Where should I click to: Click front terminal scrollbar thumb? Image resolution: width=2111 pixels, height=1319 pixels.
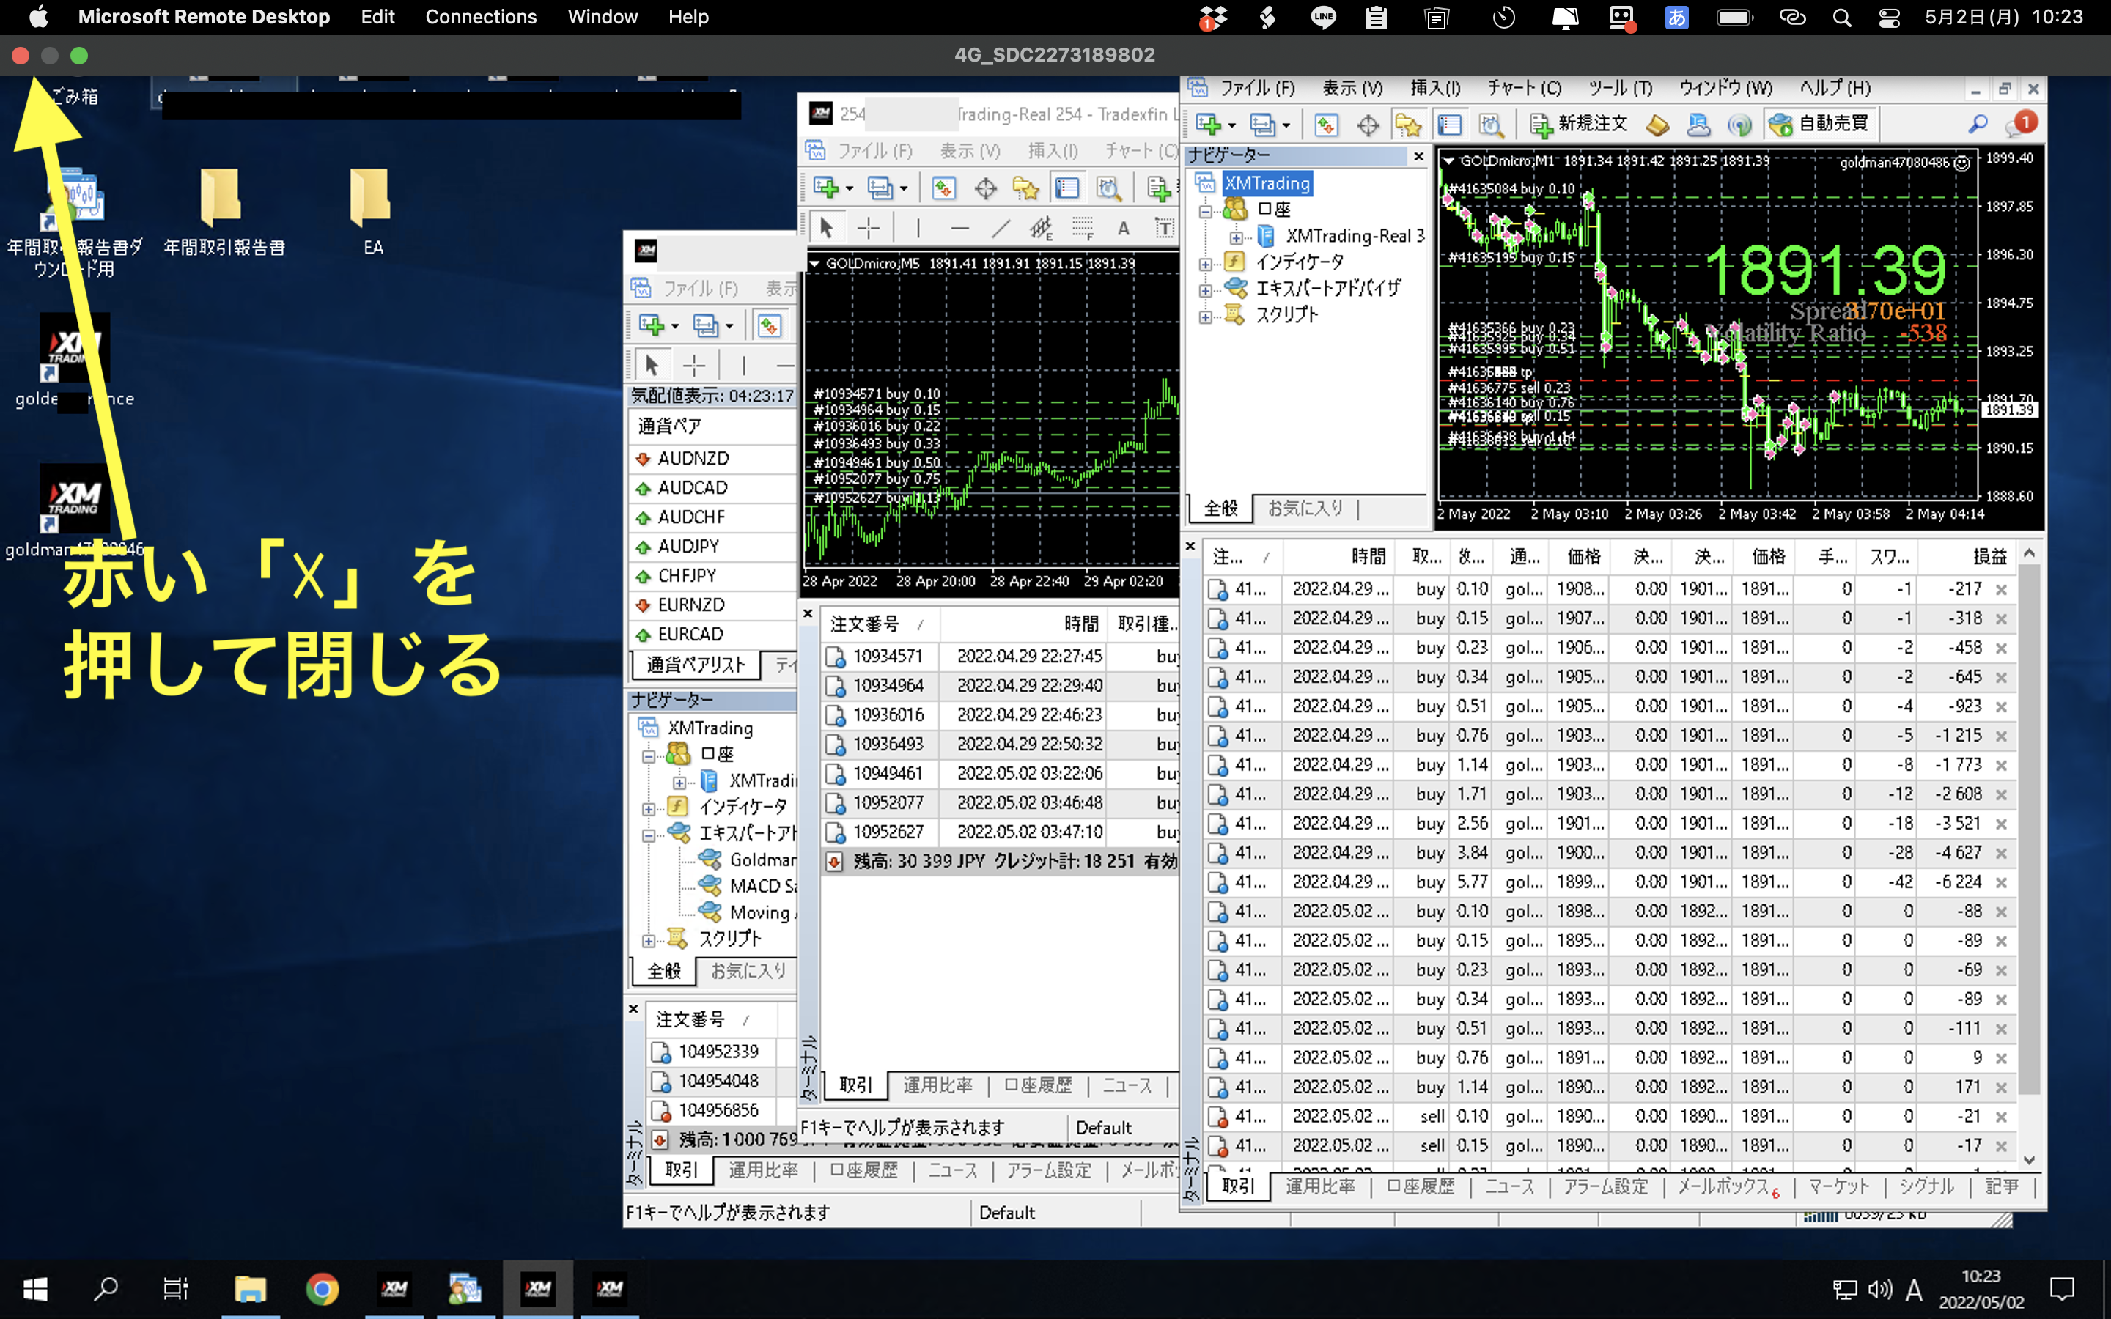[x=2029, y=829]
